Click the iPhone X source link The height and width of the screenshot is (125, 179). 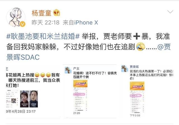point(86,22)
